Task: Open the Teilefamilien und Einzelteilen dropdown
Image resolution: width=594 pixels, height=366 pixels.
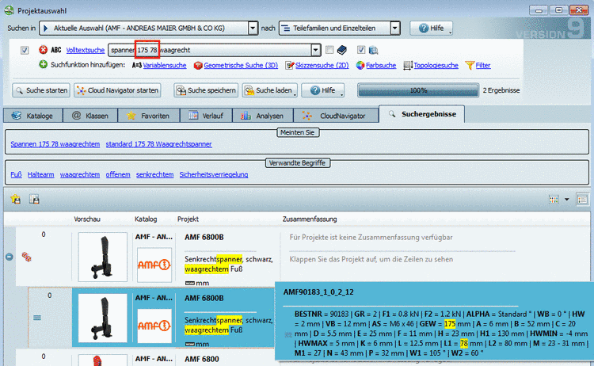Action: (x=394, y=28)
